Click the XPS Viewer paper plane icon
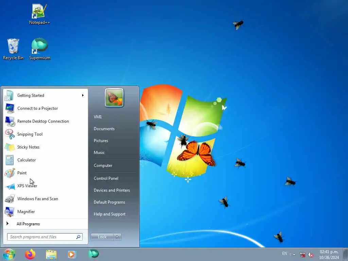 tap(10, 186)
